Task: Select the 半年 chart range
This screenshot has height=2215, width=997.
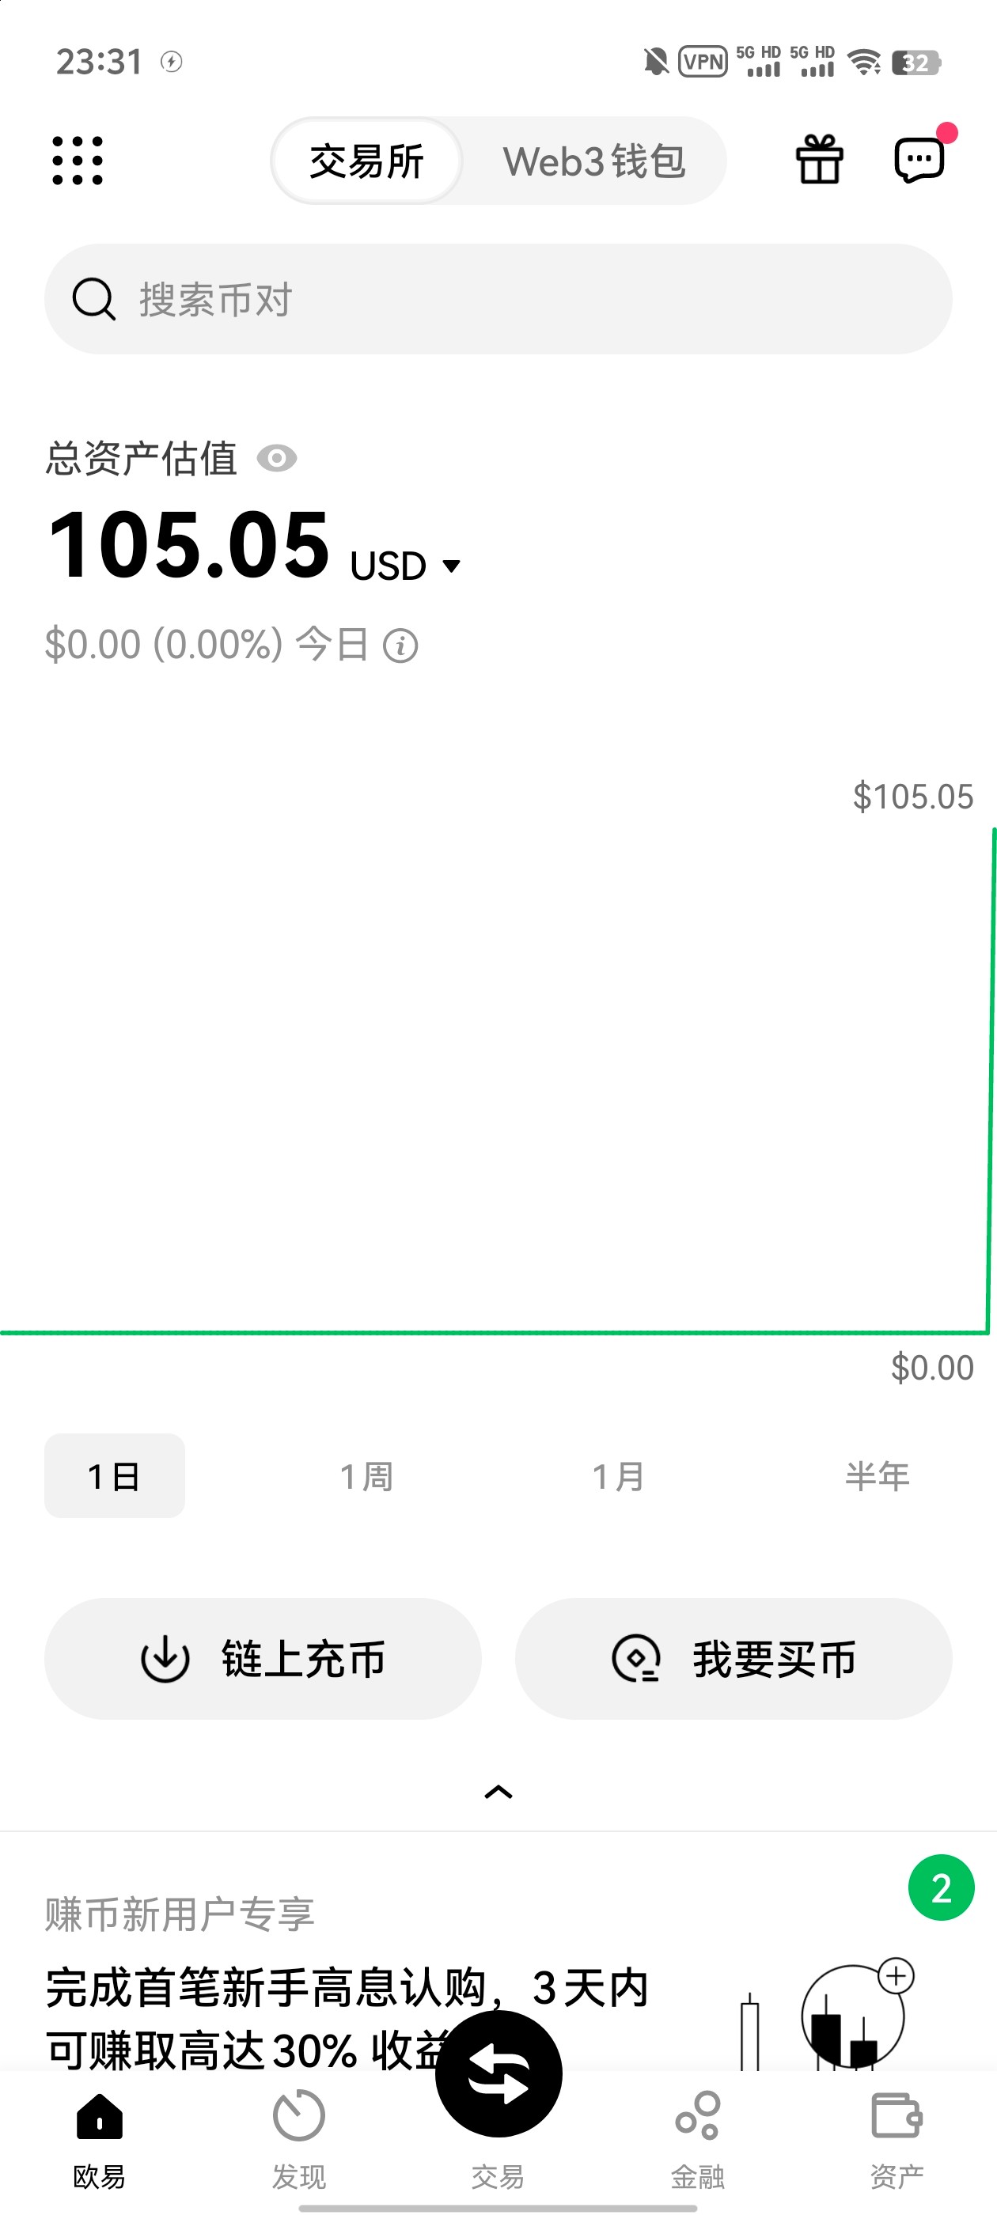Action: click(877, 1476)
